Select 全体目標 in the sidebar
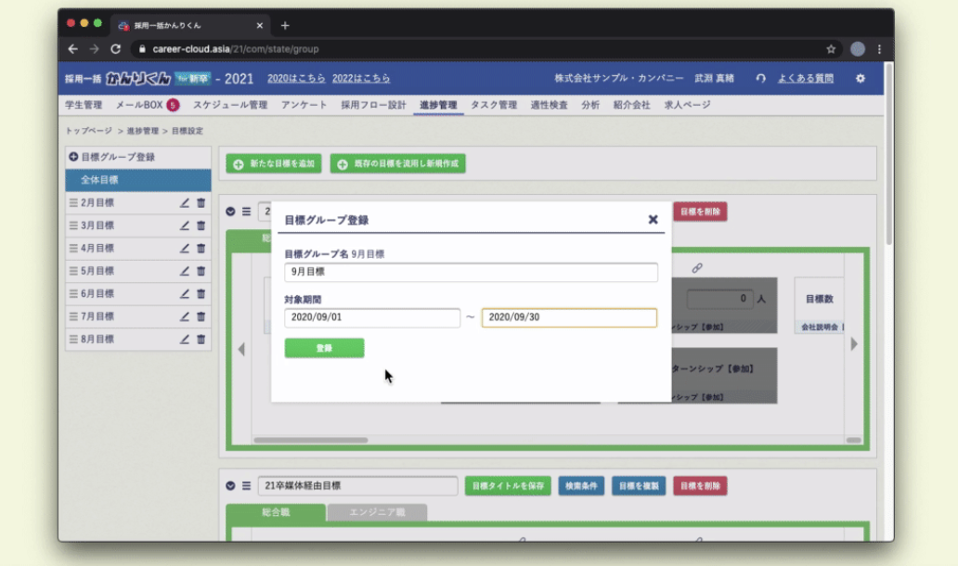Image resolution: width=958 pixels, height=566 pixels. point(138,180)
